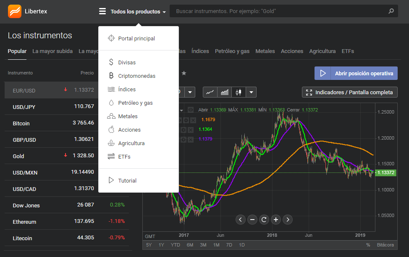Click the apple icon for Acciones

point(111,129)
